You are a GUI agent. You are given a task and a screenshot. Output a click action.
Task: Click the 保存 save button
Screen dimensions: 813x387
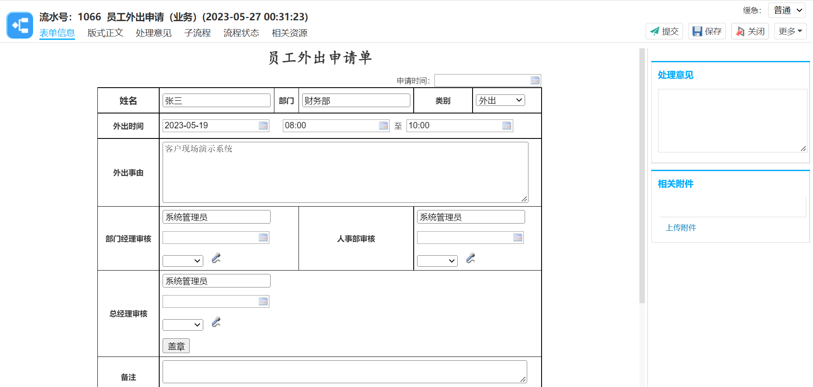point(707,31)
